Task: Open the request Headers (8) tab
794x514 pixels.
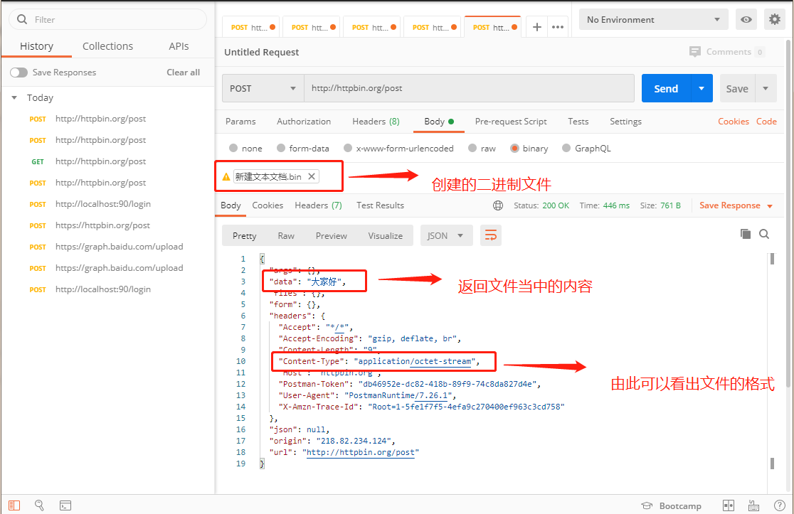Action: (x=376, y=122)
